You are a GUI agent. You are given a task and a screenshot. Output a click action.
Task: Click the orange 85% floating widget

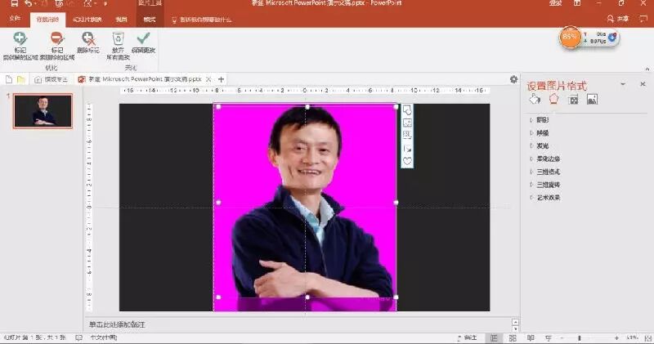pyautogui.click(x=570, y=38)
